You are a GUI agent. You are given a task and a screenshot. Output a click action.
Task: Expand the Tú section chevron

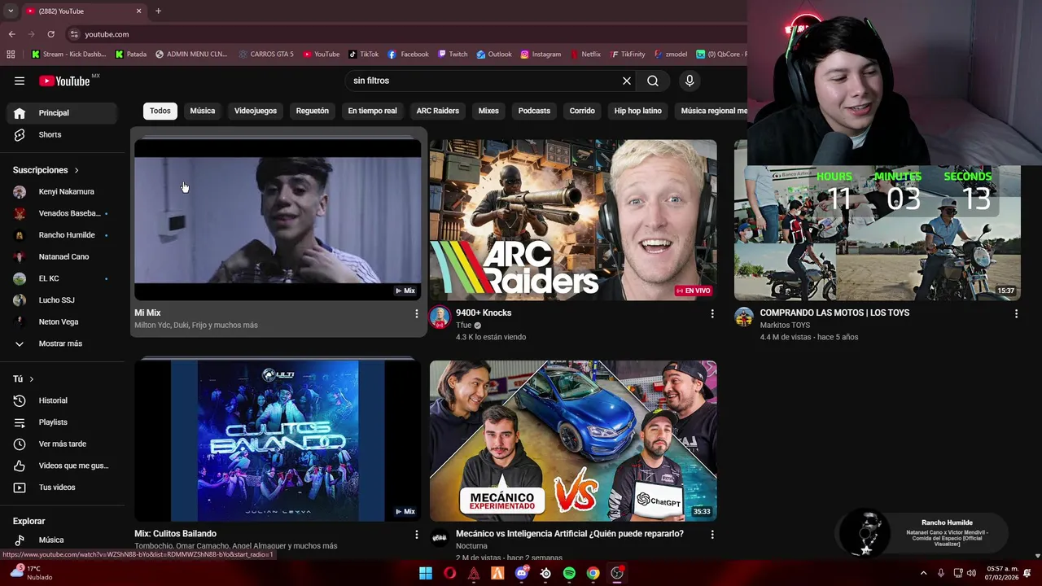tap(32, 379)
